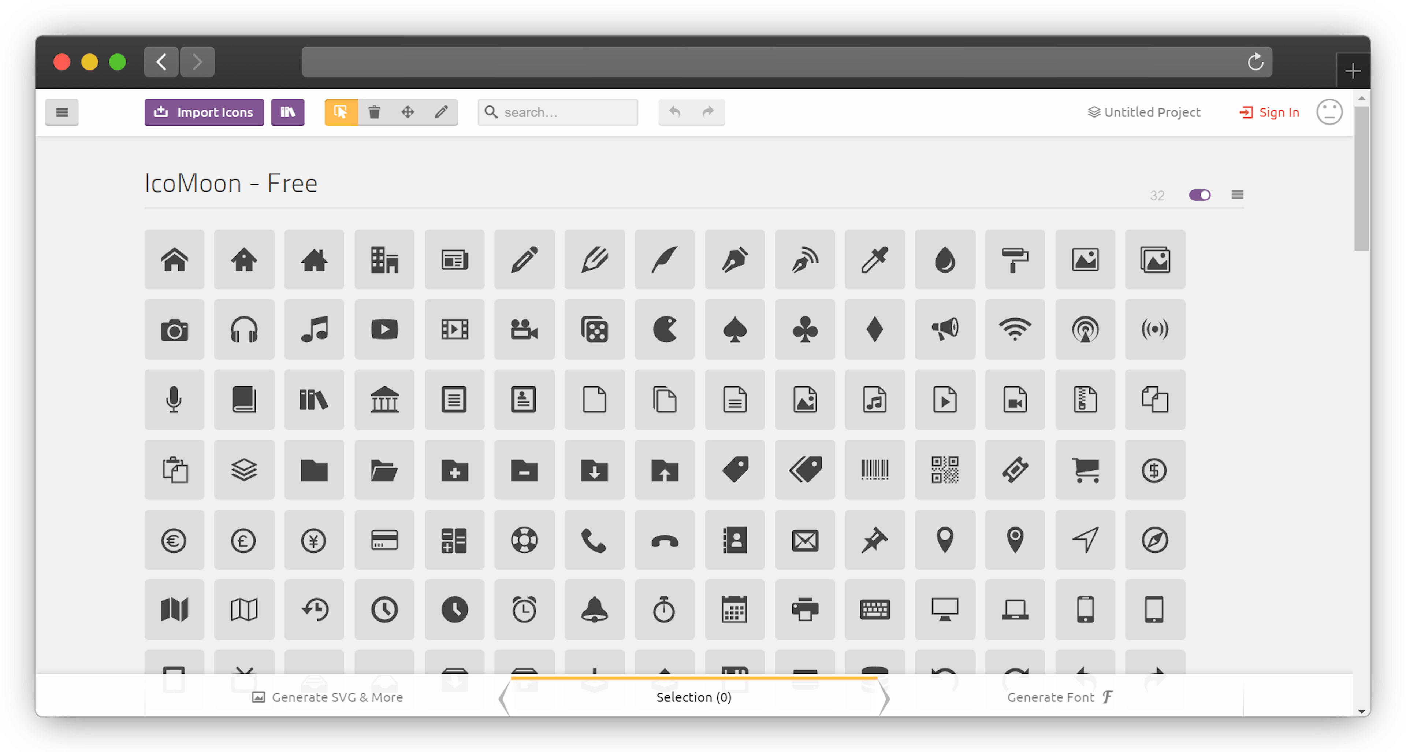Select the shopping cart icon

tap(1085, 470)
